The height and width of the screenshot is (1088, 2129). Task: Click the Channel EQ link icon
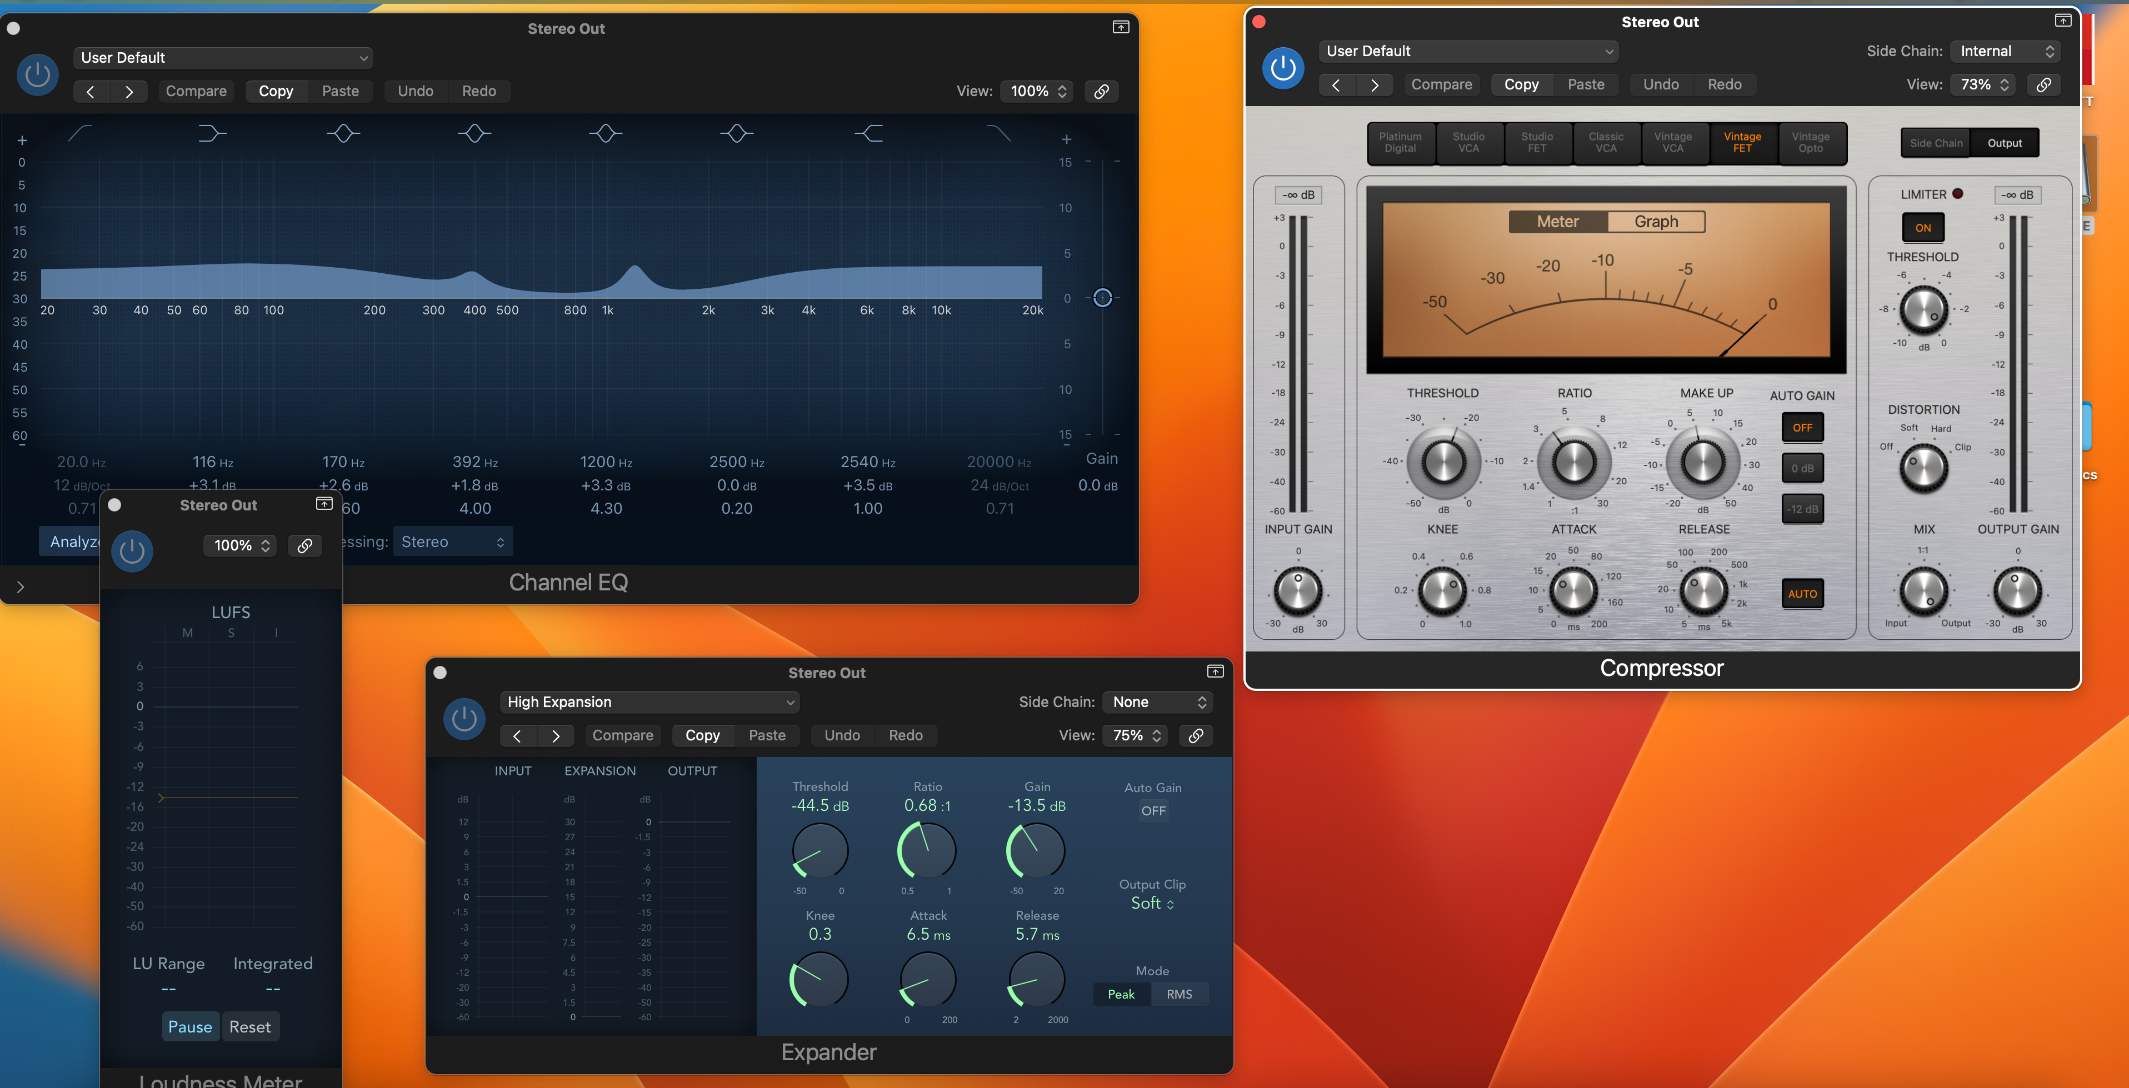(1101, 91)
